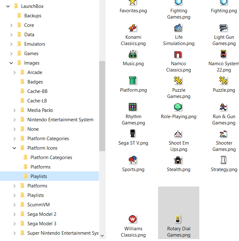Select the Puzzle Games.png icon
This screenshot has width=239, height=241.
178,81
